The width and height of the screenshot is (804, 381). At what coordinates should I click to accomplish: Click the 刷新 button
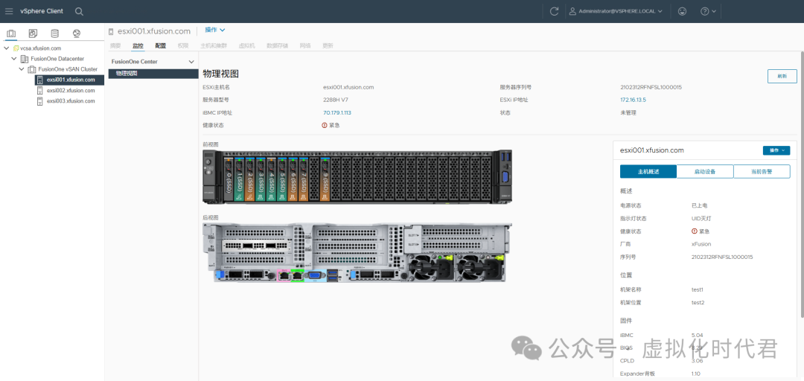[x=782, y=76]
